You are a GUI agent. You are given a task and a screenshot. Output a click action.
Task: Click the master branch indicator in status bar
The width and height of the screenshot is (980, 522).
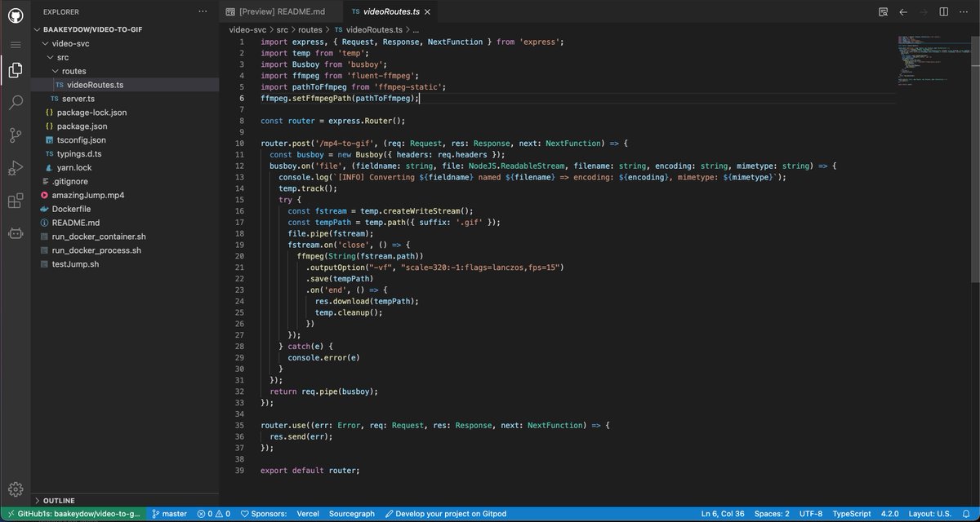[x=169, y=514]
